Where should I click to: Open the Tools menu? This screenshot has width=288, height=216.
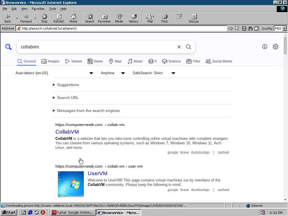click(52, 9)
